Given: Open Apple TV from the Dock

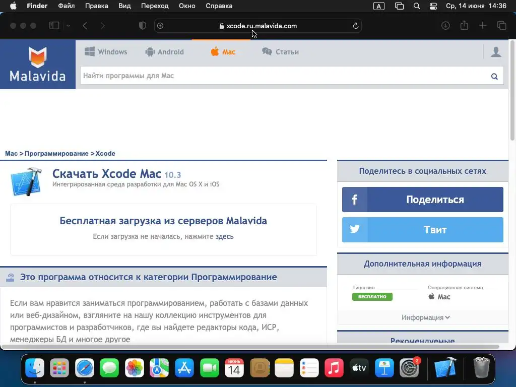Looking at the screenshot, I should [x=359, y=367].
